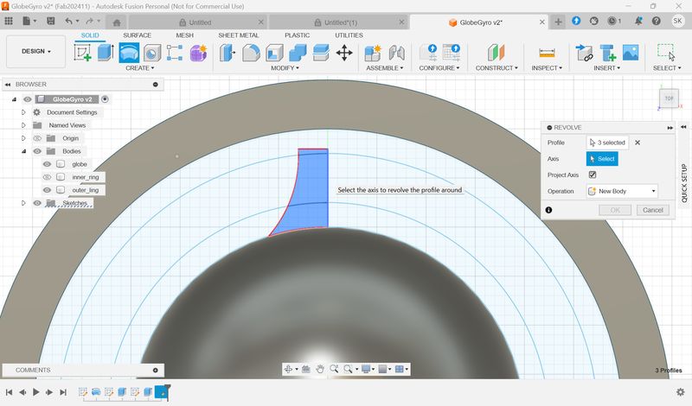This screenshot has width=692, height=406.
Task: Uncheck the Project Axis checkbox
Action: pyautogui.click(x=593, y=174)
